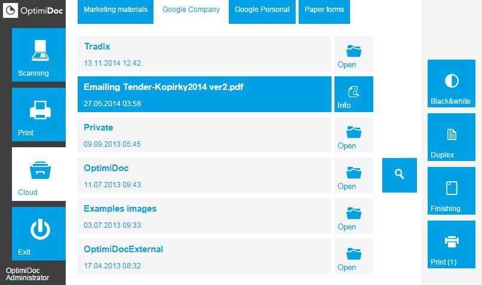Open the OptimiDoc folder
Viewport: 482px width, 285px height.
tap(354, 175)
